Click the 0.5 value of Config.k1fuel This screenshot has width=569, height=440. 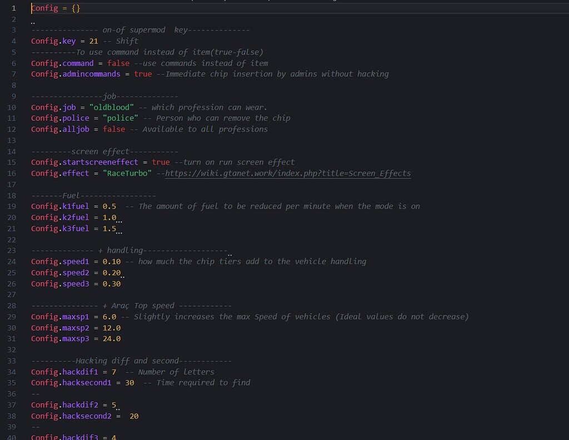coord(109,206)
